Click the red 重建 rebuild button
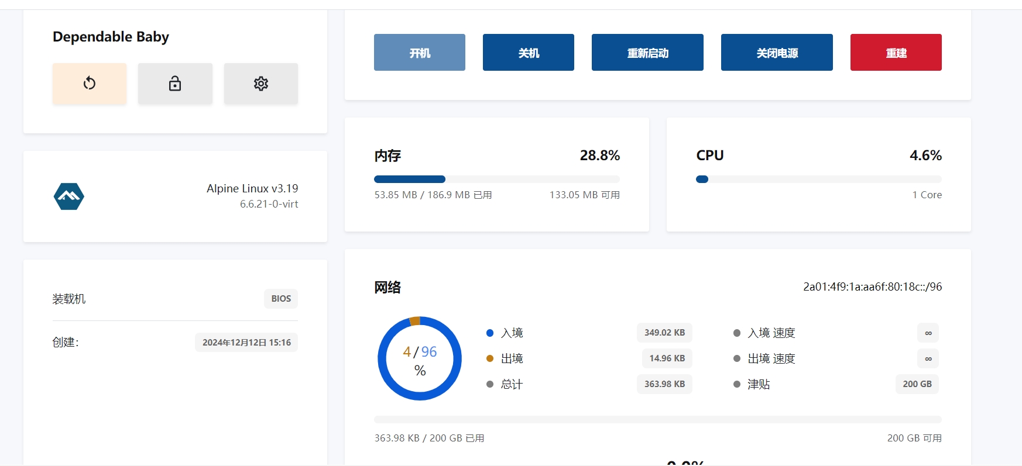The height and width of the screenshot is (466, 1022). pos(896,53)
